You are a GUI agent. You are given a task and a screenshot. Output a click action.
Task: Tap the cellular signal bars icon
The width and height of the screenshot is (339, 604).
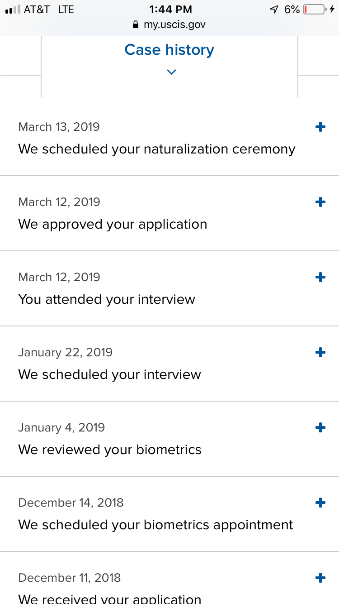coord(12,10)
